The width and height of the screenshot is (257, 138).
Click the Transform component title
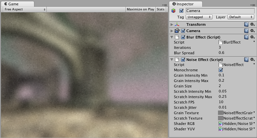pos(196,24)
